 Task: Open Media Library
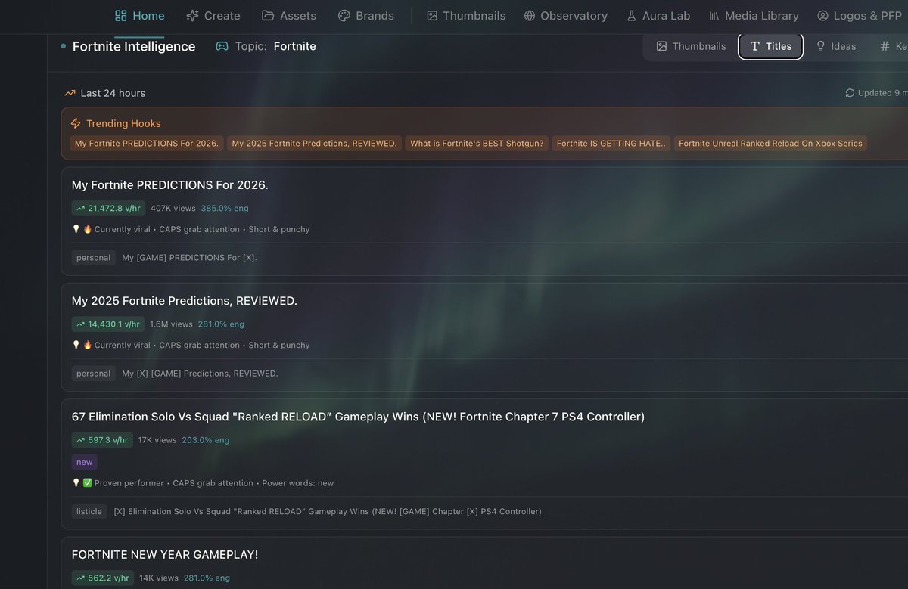click(x=754, y=15)
